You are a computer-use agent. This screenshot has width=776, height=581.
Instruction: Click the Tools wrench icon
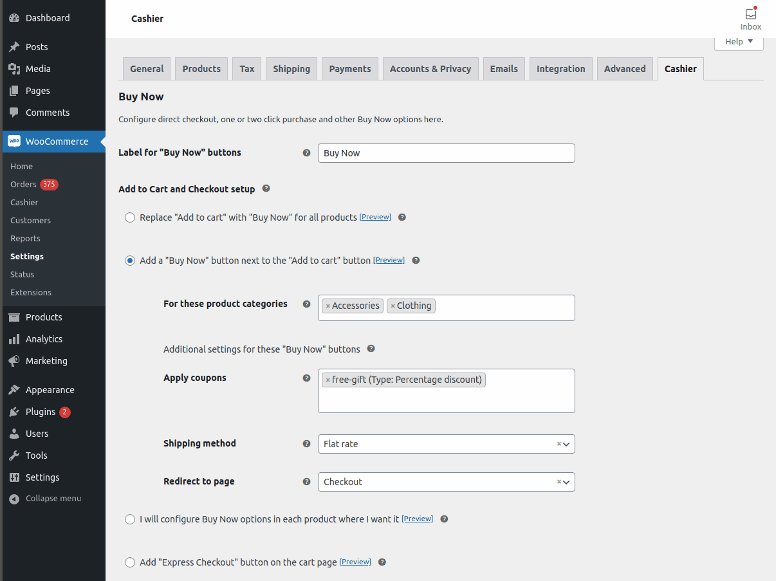point(14,456)
